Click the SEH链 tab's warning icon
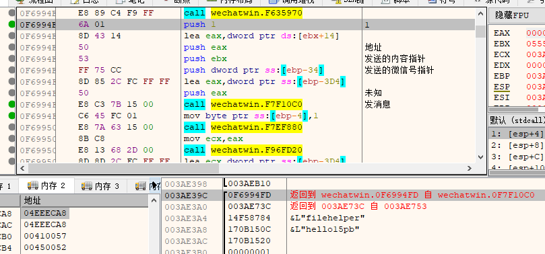545x254 pixels. [x=338, y=2]
